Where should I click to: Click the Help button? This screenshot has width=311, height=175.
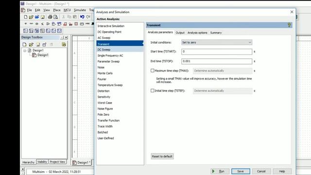pyautogui.click(x=282, y=171)
